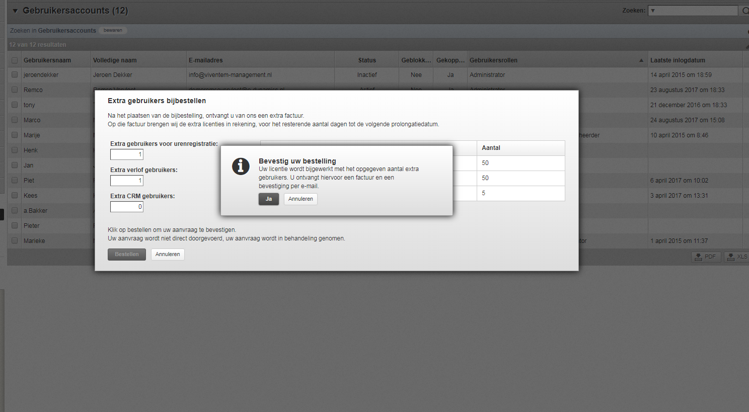This screenshot has height=412, width=749.
Task: Collapse the Gebruikersaccounts panel triangle
Action: (15, 11)
